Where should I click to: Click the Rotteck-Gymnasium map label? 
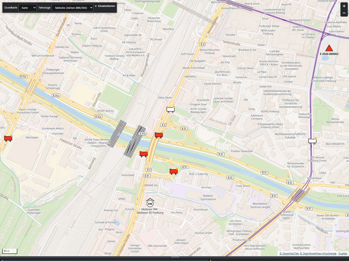pyautogui.click(x=208, y=197)
